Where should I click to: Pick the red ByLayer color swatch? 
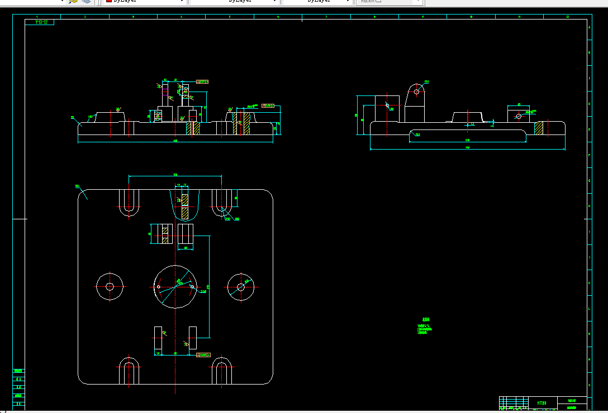108,1
